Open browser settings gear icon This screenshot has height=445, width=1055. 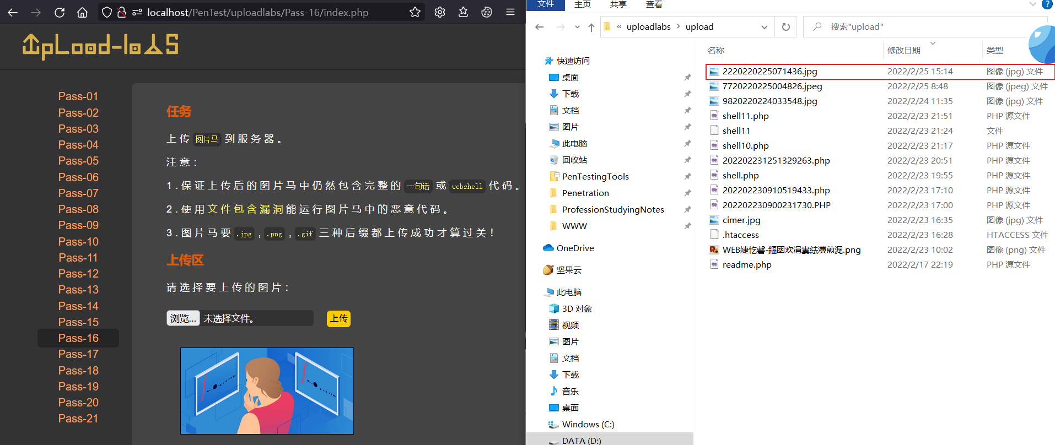(440, 12)
